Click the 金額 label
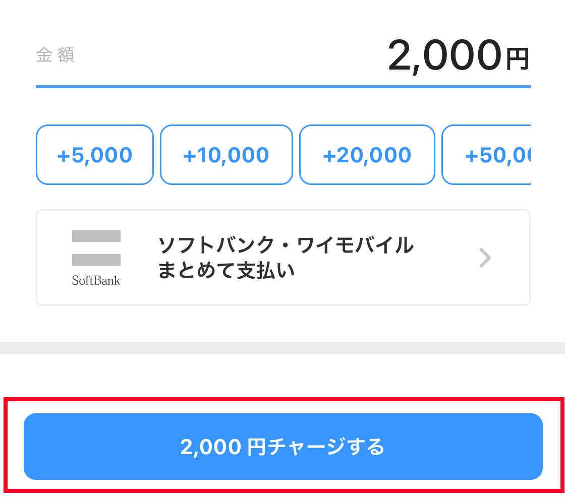Screen dimensions: 565x502 55,55
